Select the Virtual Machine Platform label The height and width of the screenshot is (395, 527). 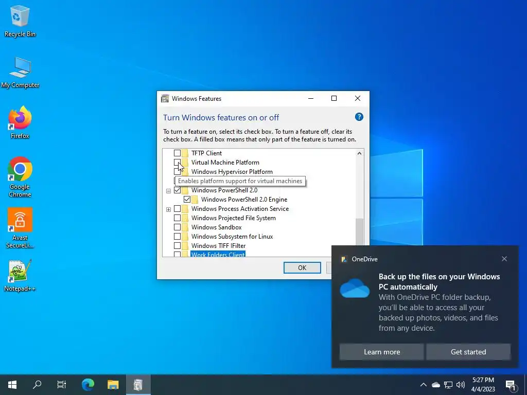click(225, 162)
